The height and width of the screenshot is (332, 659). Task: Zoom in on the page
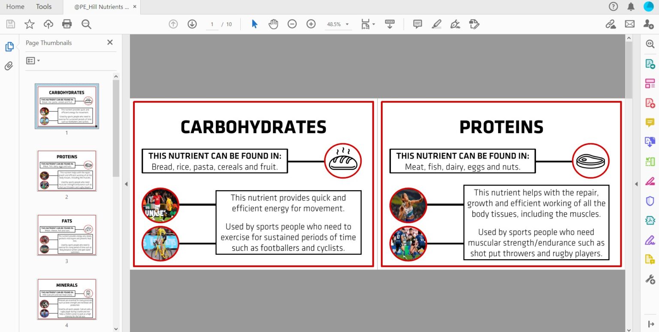tap(311, 24)
